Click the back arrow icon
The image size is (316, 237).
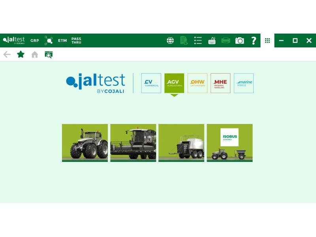7,54
